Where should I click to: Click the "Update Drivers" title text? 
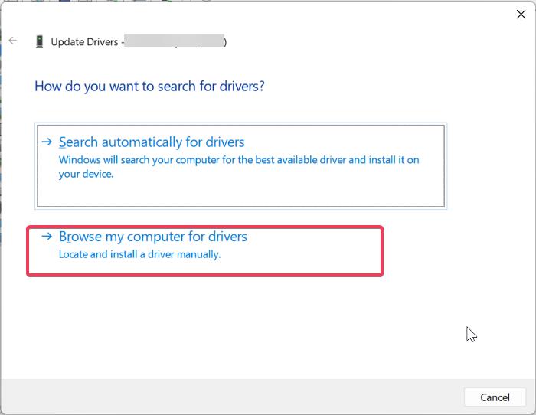click(83, 42)
